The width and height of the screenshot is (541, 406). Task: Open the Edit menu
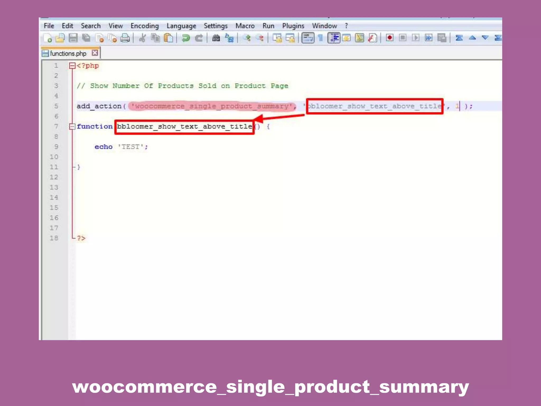67,26
